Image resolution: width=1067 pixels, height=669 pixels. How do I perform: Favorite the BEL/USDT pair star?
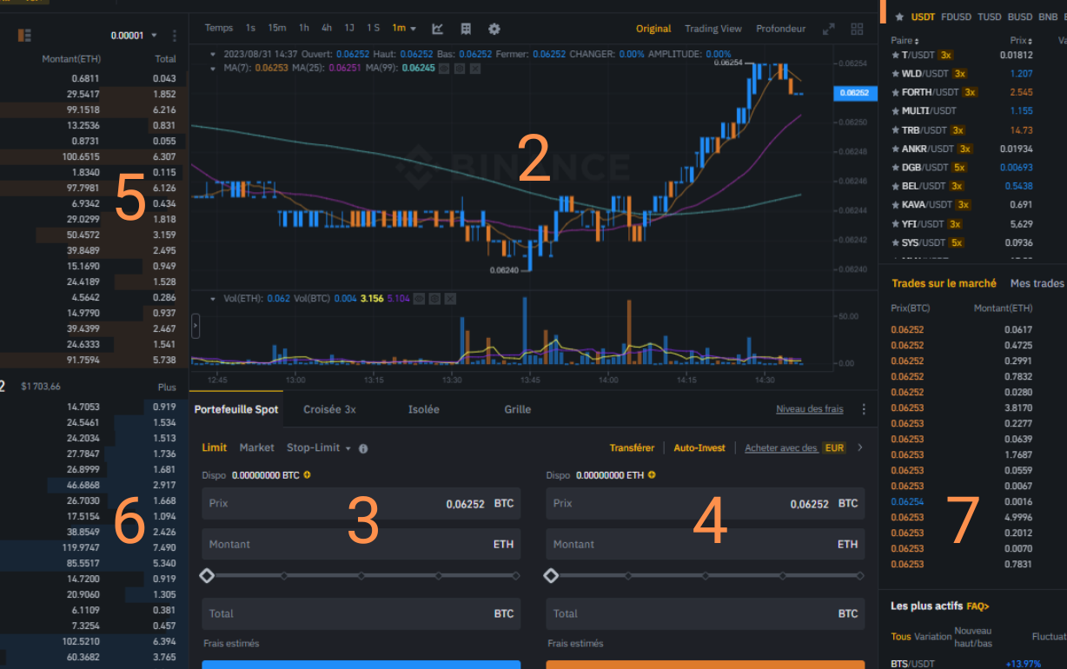click(x=896, y=186)
